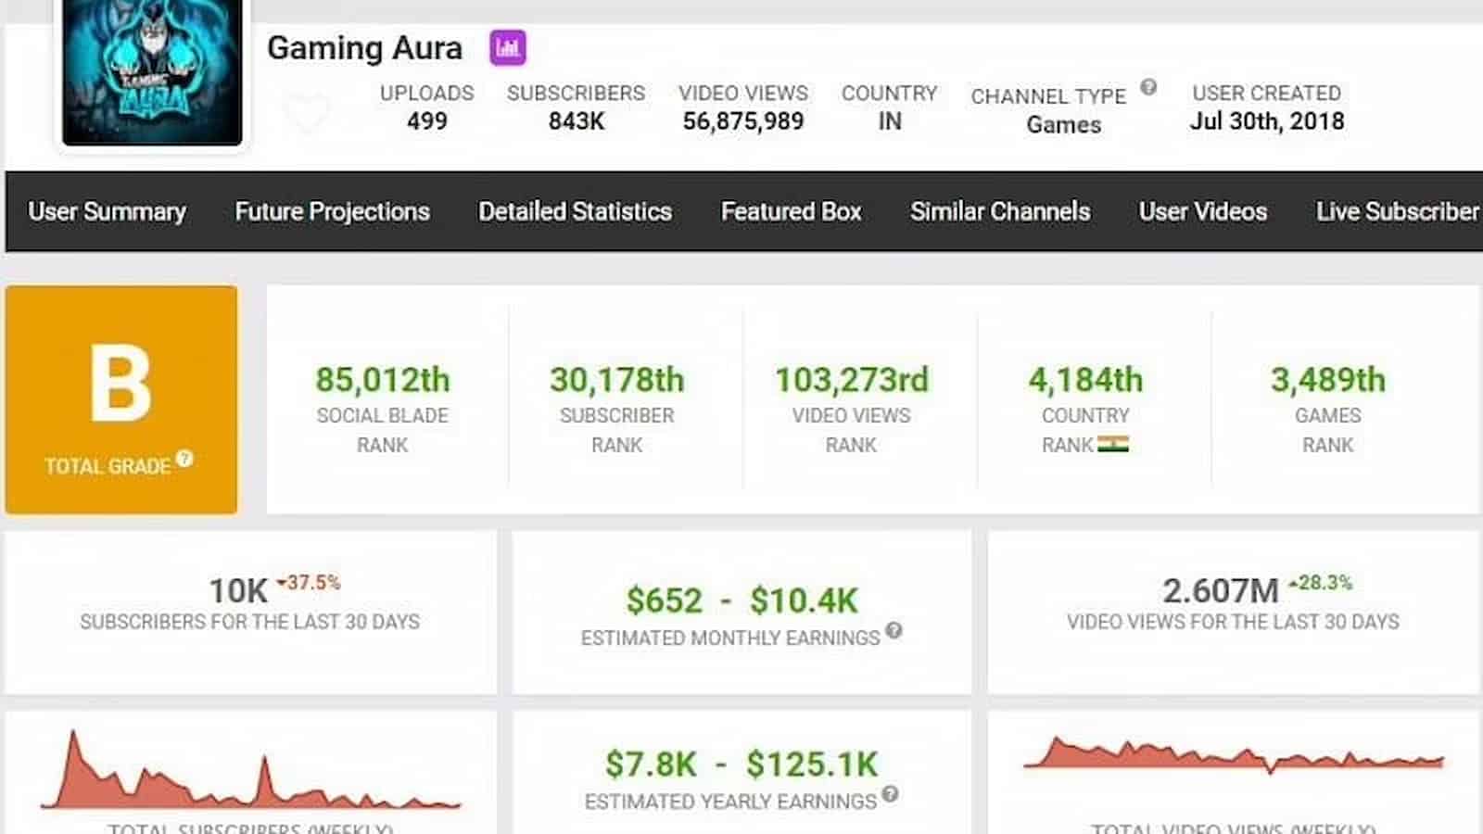
Task: Open User Videos tab
Action: coord(1203,211)
